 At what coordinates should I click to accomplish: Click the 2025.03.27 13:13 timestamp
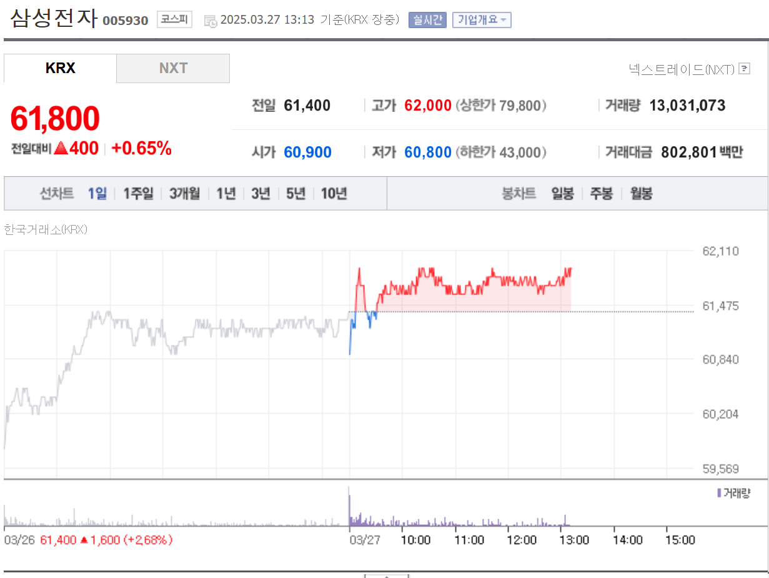pyautogui.click(x=267, y=20)
